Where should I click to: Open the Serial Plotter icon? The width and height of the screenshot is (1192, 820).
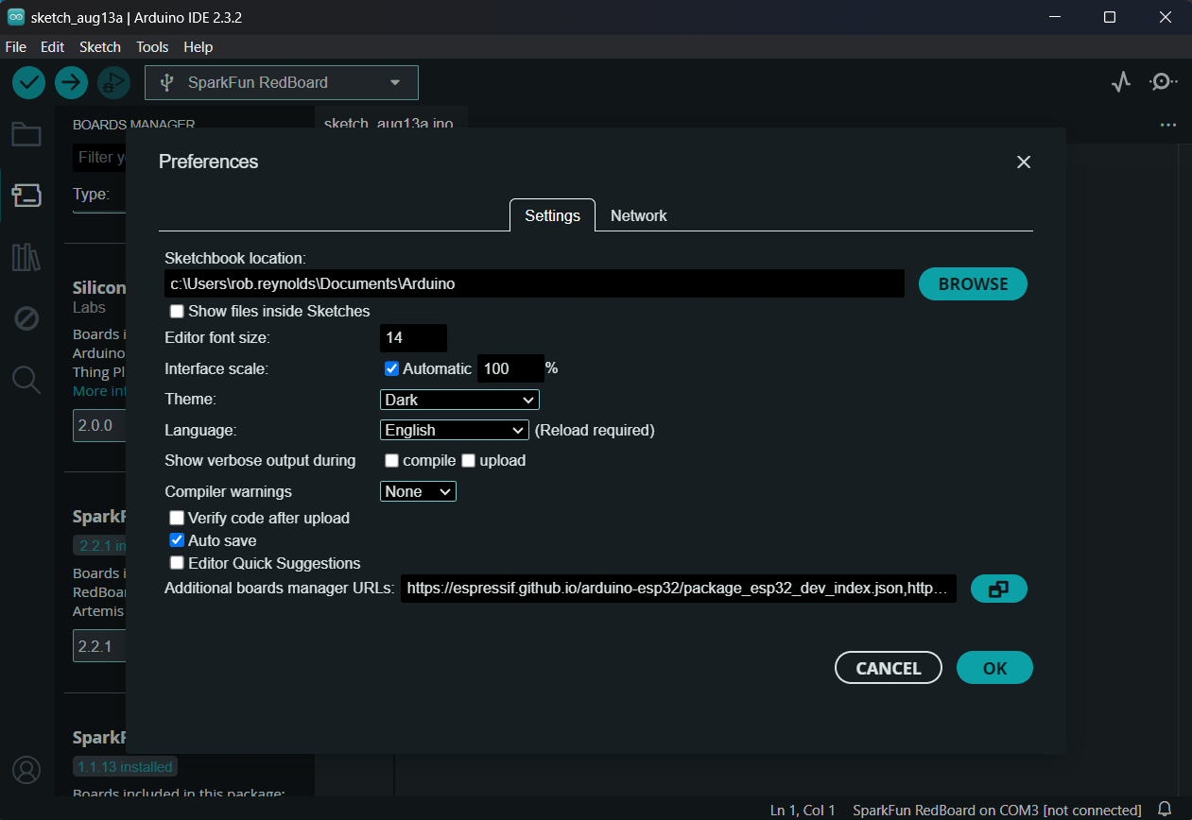1120,82
